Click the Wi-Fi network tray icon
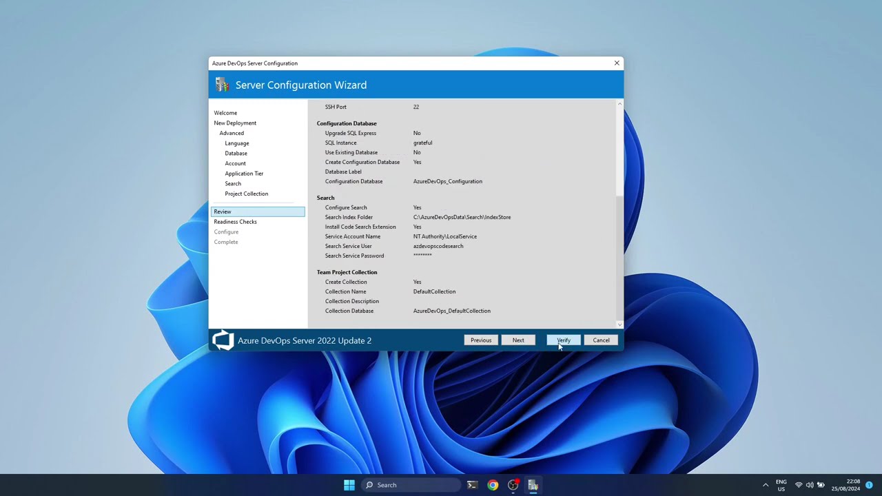 799,485
